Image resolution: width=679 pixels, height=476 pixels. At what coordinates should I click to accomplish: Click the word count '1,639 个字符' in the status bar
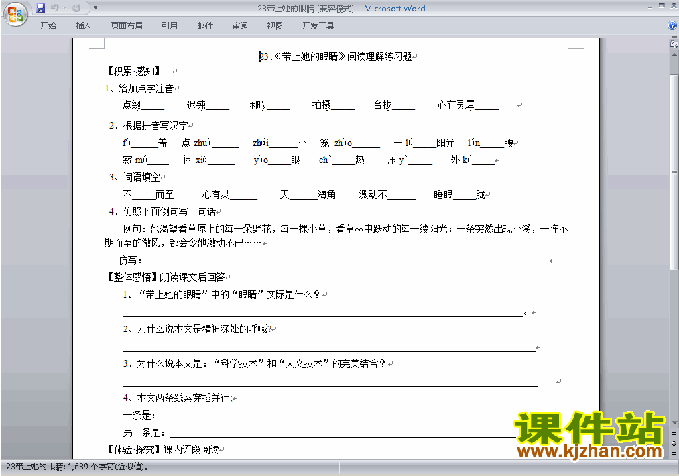(108, 467)
